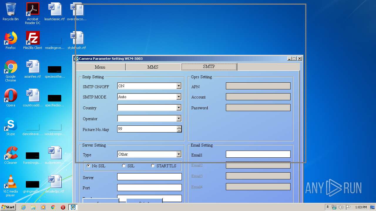This screenshot has width=376, height=211.
Task: Expand server Type dropdown
Action: coord(179,154)
